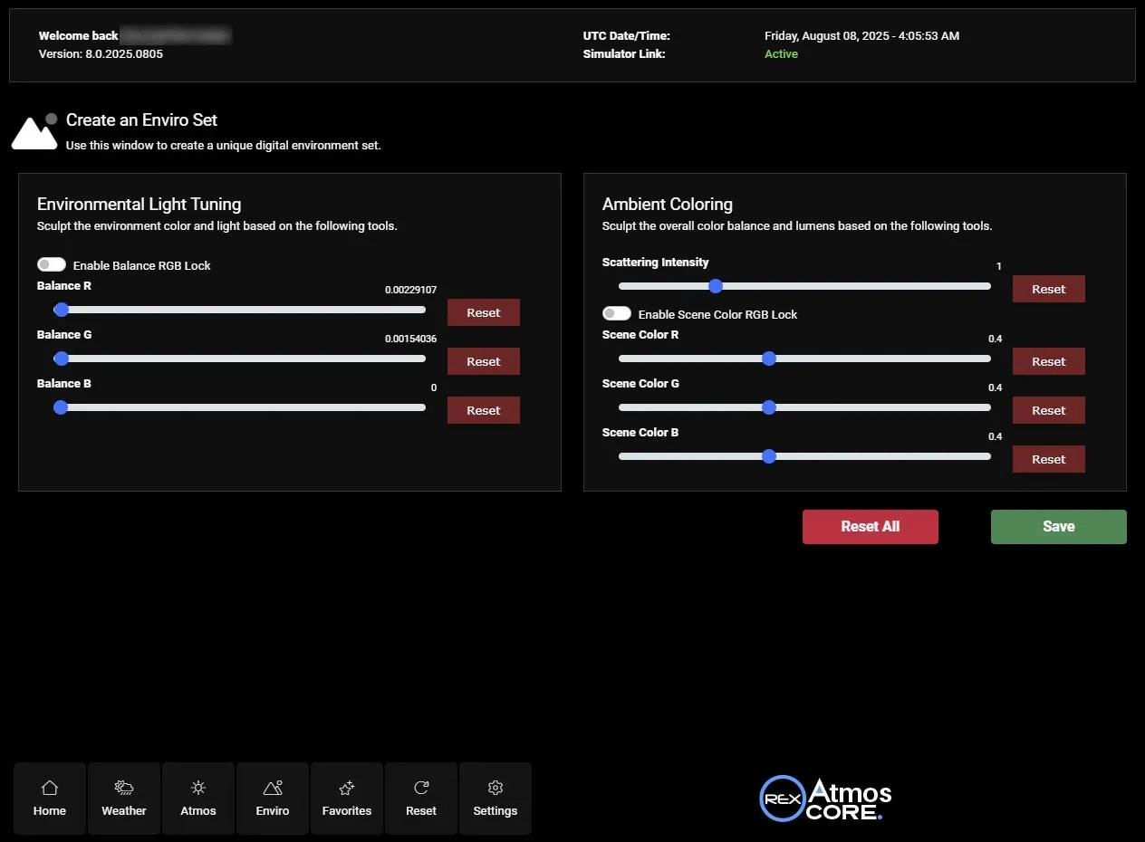The height and width of the screenshot is (842, 1145).
Task: Open the Home screen
Action: click(x=49, y=798)
